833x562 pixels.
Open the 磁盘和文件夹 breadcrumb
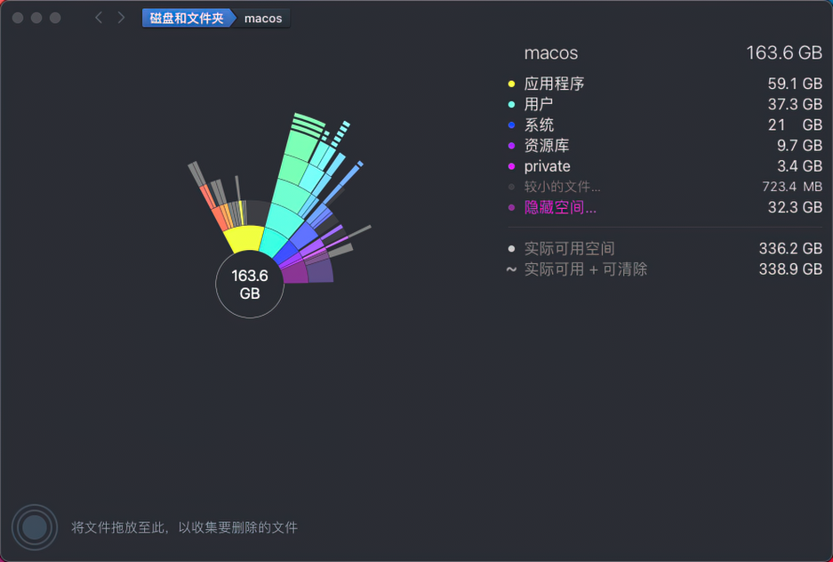point(187,18)
